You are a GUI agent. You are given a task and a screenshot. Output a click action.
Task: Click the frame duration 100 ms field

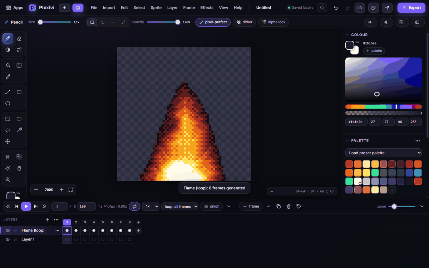point(87,206)
